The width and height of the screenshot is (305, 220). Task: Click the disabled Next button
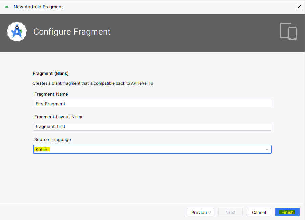click(x=231, y=212)
